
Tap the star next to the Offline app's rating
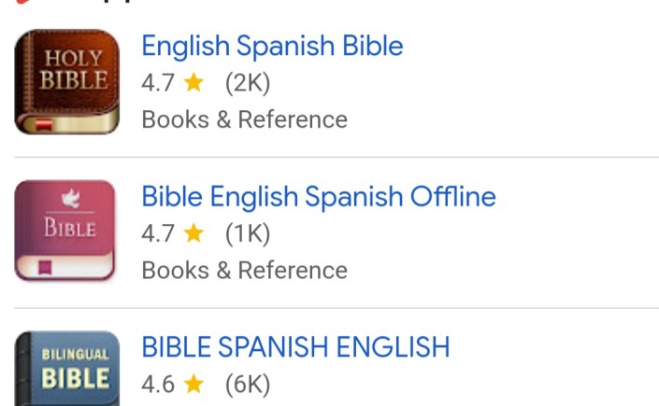click(x=193, y=232)
